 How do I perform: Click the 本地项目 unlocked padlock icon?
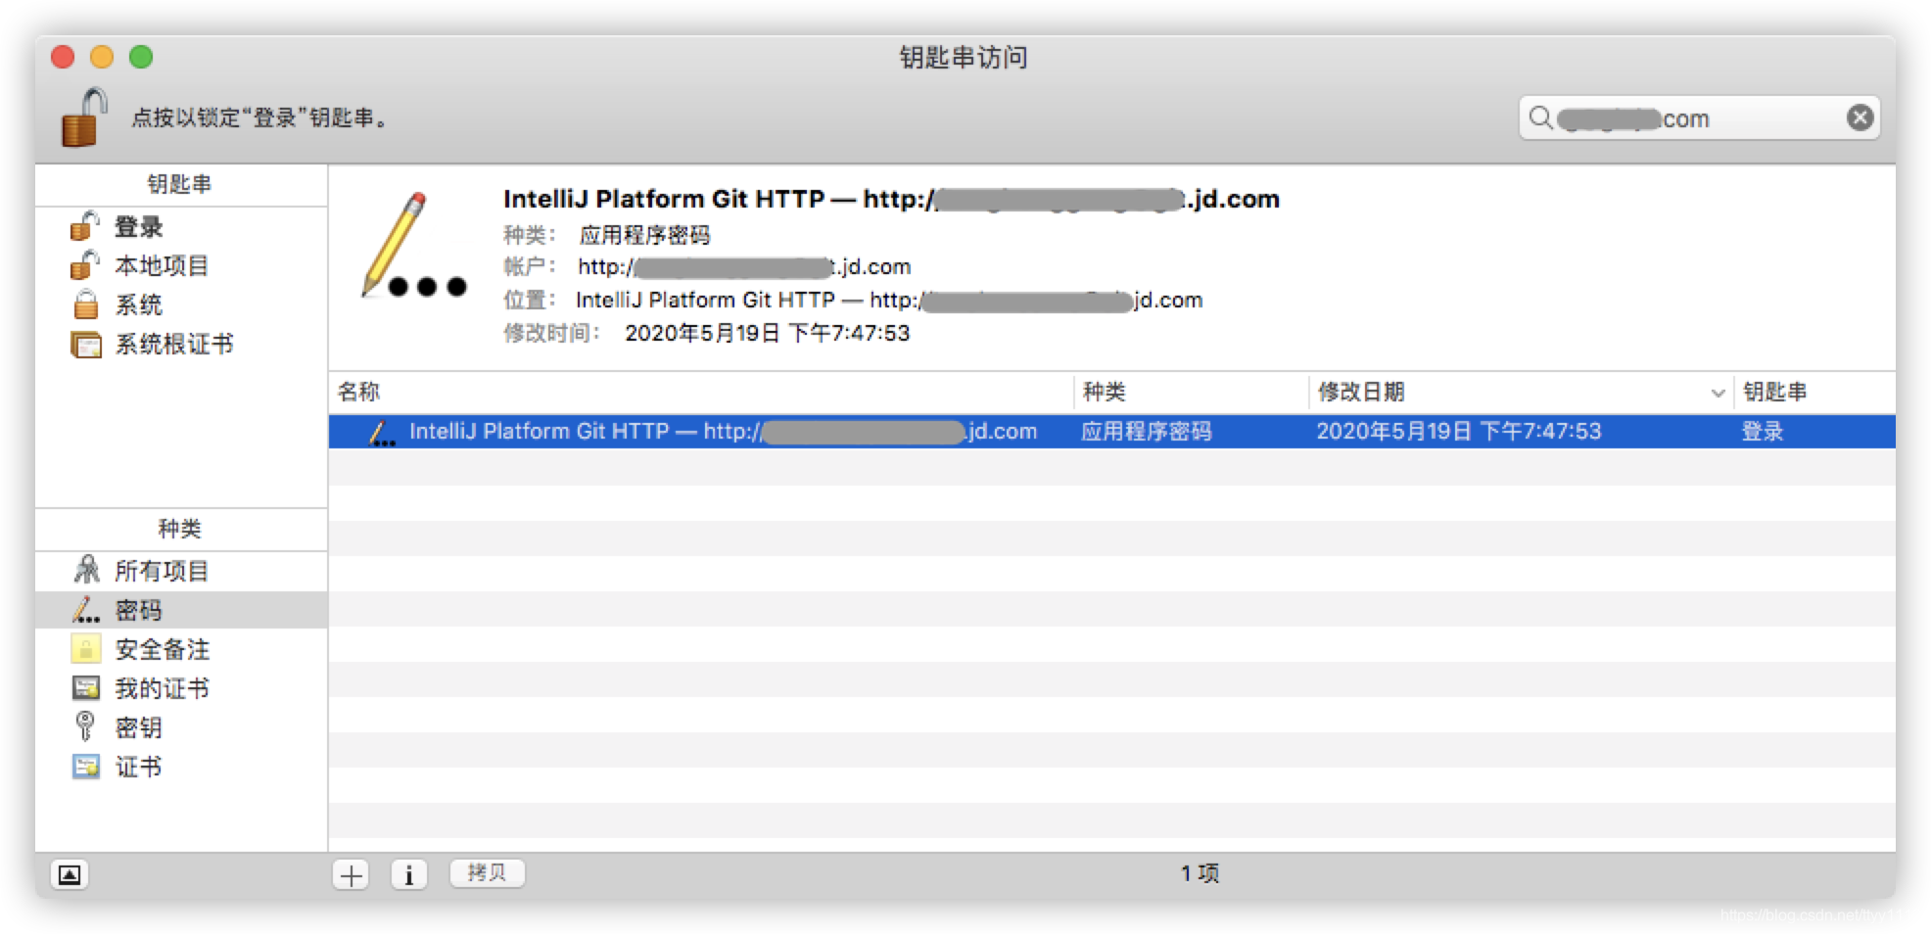(84, 265)
